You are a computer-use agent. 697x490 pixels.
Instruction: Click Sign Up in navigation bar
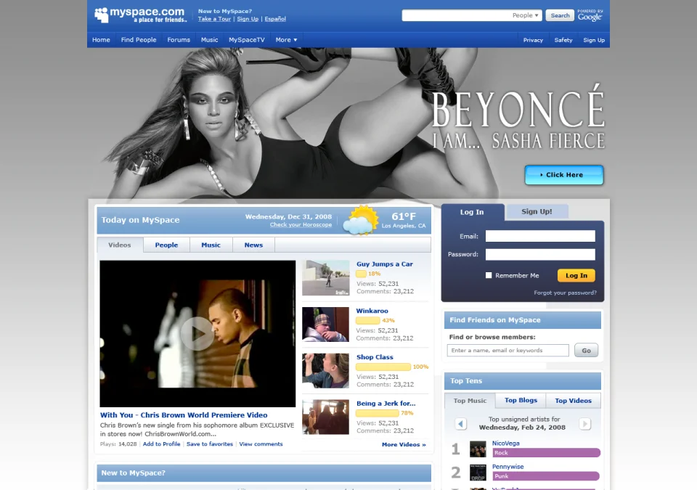[594, 40]
